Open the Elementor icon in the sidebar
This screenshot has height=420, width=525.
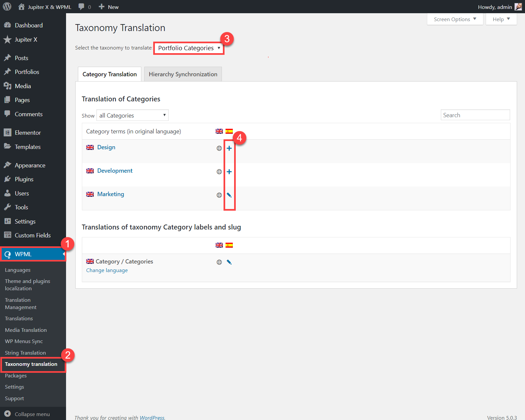[7, 132]
